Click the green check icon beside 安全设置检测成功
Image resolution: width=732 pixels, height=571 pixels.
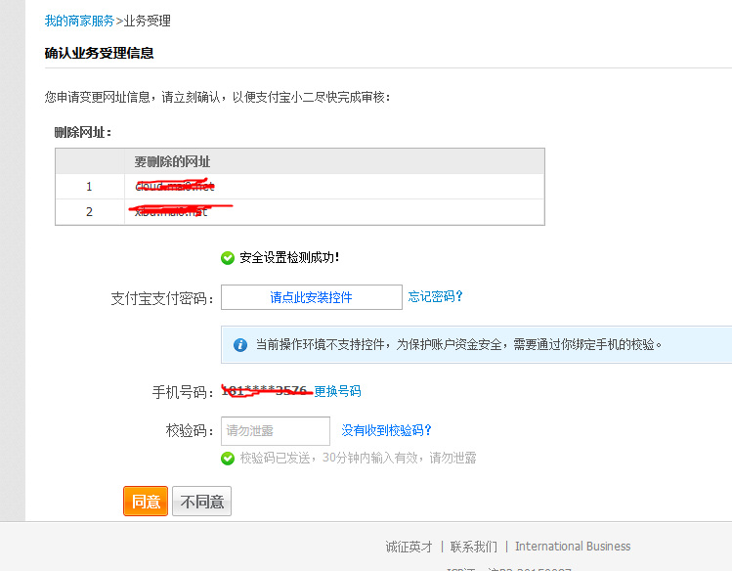pyautogui.click(x=228, y=258)
